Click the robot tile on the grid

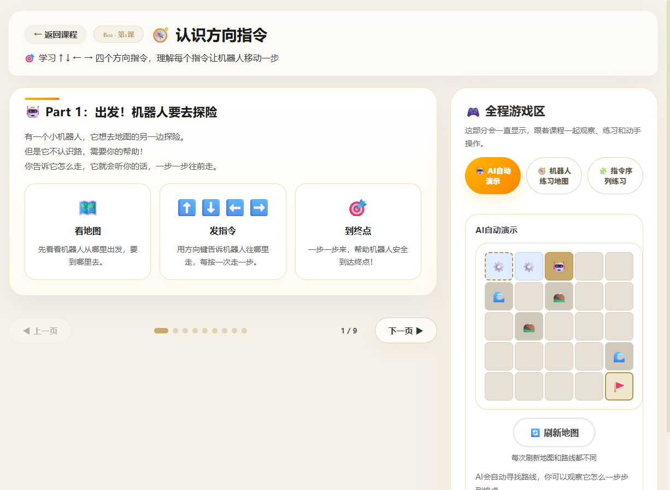click(x=559, y=266)
